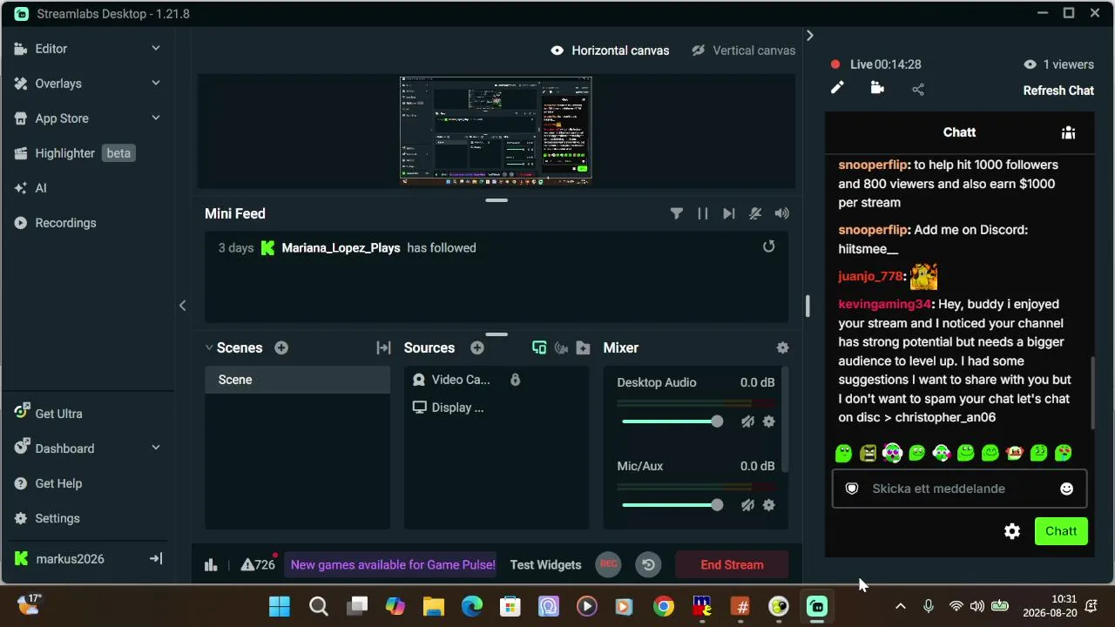Click the webcam audio icon in Sources header

point(562,347)
